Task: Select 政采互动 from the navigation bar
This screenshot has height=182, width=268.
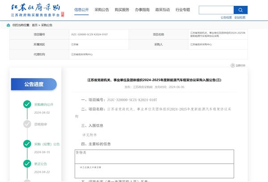Action: pos(162,10)
